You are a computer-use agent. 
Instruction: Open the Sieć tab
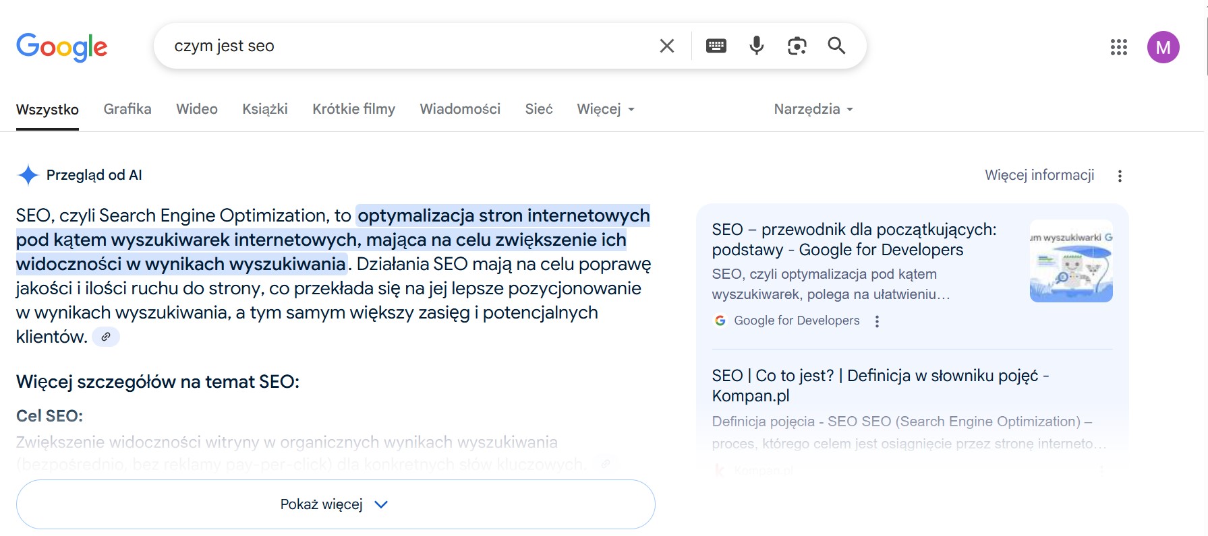539,109
